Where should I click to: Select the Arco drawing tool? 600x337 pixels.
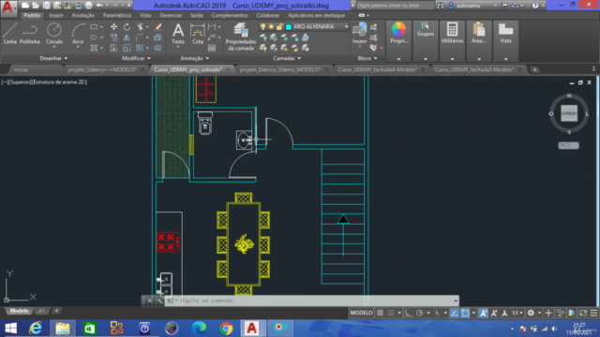(x=78, y=34)
